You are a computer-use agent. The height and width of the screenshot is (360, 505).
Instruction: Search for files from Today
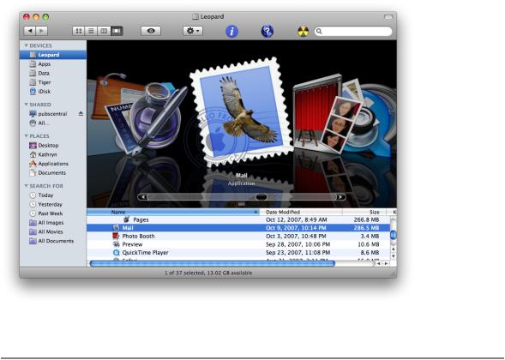click(x=53, y=195)
